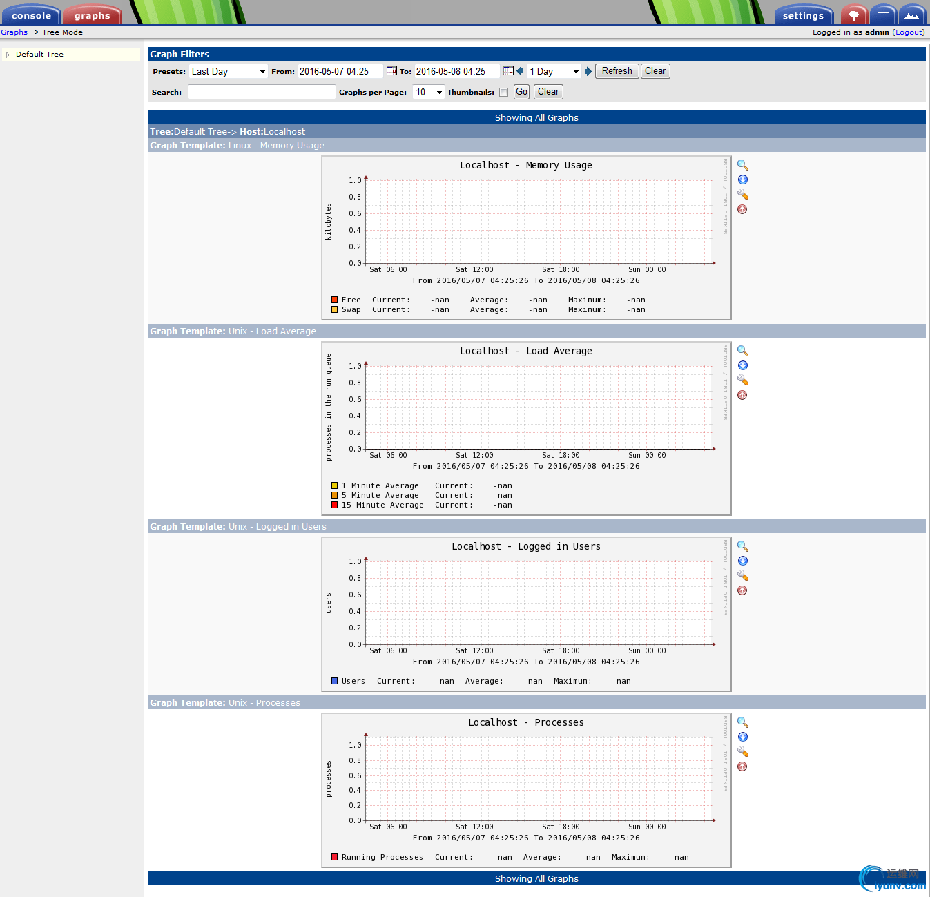Click the Refresh button
The width and height of the screenshot is (930, 897).
coord(617,71)
